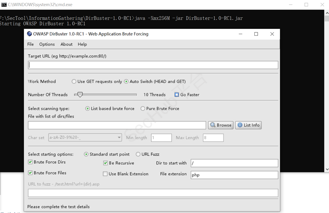Enable Use Blank Extension checkbox
Viewport: 329px width, 213px height.
point(105,174)
